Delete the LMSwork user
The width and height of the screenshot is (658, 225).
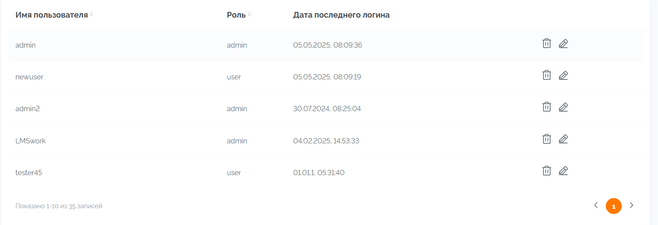[x=547, y=139]
